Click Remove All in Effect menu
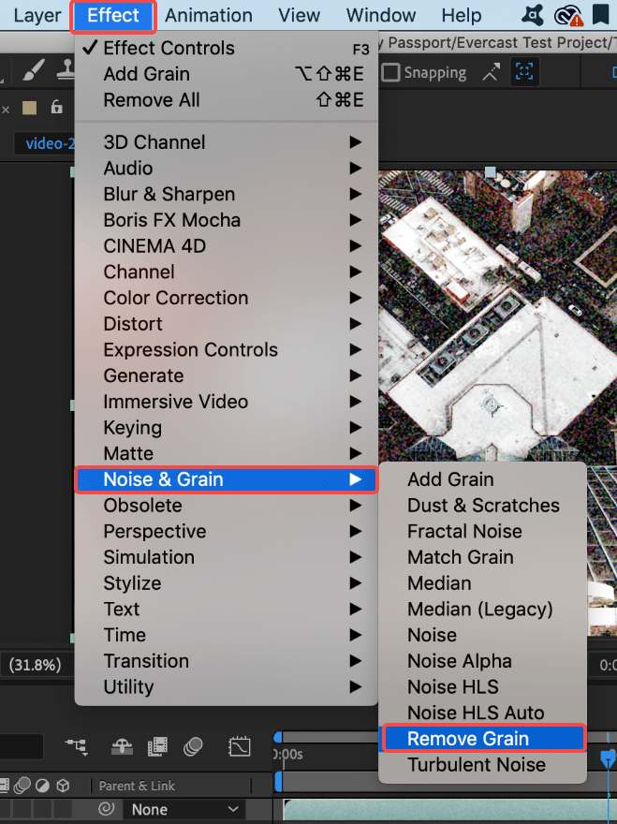This screenshot has height=824, width=617. tap(152, 100)
